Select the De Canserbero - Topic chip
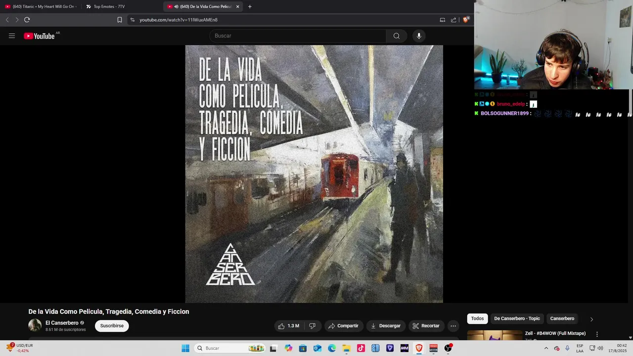 [517, 318]
